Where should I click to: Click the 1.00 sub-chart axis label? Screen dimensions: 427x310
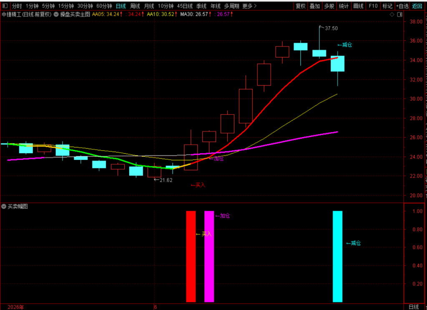(x=417, y=211)
